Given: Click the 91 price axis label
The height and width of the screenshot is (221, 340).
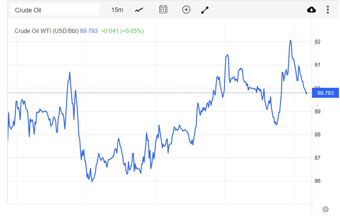Looking at the screenshot, I should point(317,65).
